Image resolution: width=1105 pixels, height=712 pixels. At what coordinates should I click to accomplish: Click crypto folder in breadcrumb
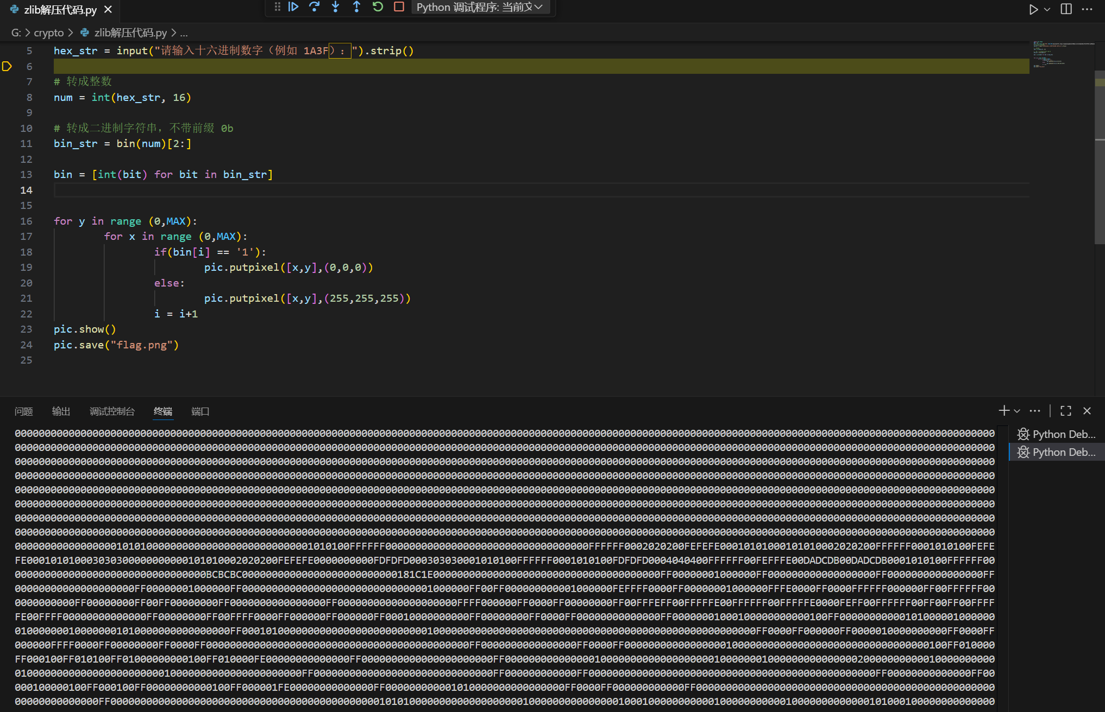(x=49, y=33)
